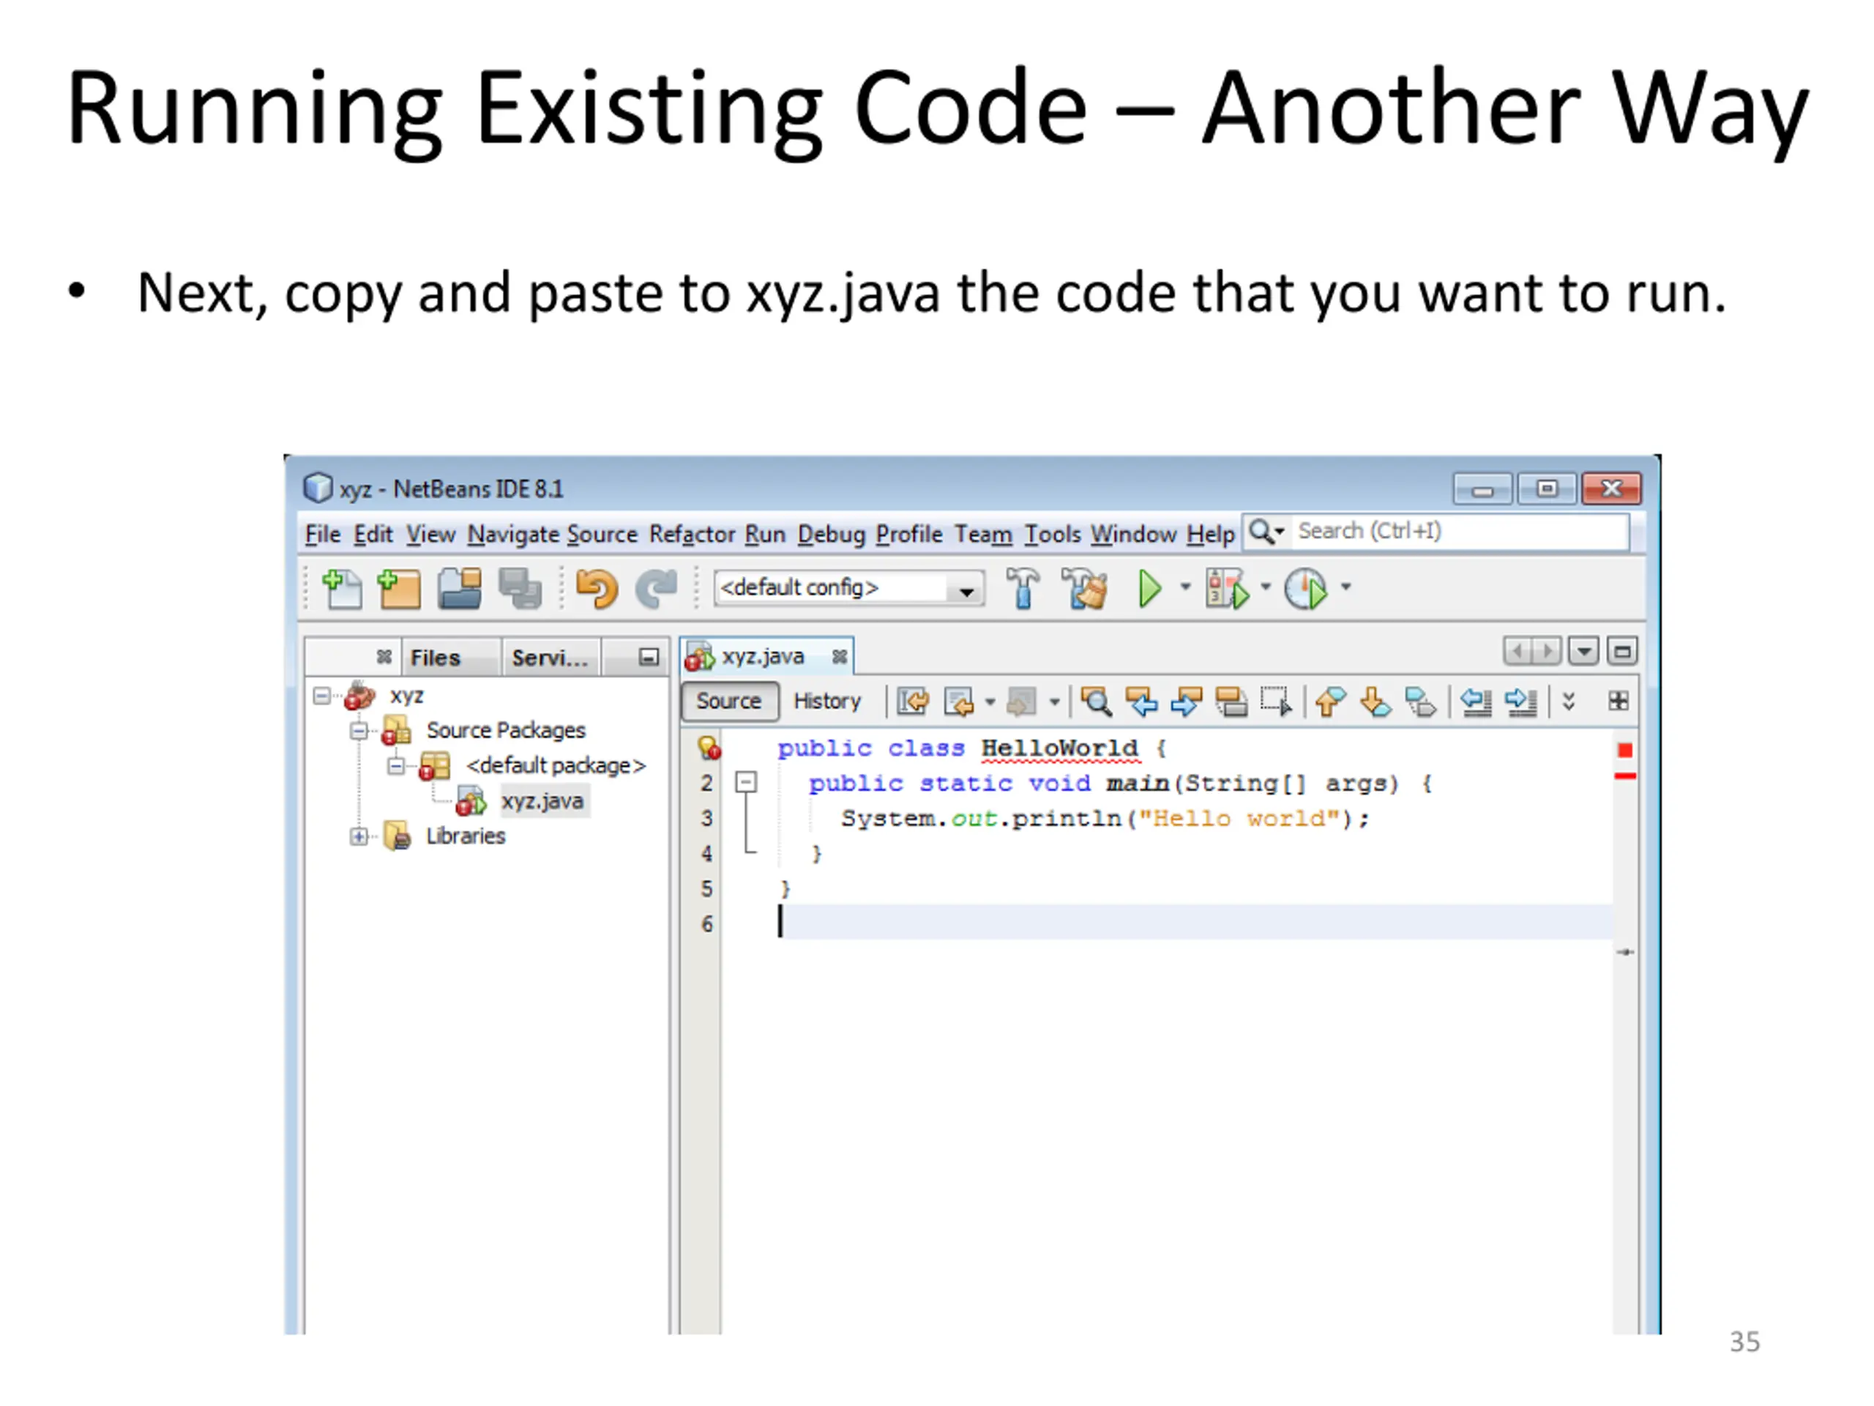
Task: Click the Source view button
Action: 729,702
